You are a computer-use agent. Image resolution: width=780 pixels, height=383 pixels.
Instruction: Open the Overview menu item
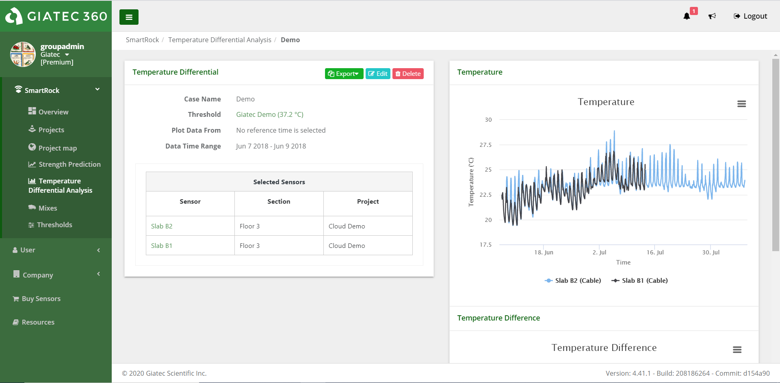[53, 112]
